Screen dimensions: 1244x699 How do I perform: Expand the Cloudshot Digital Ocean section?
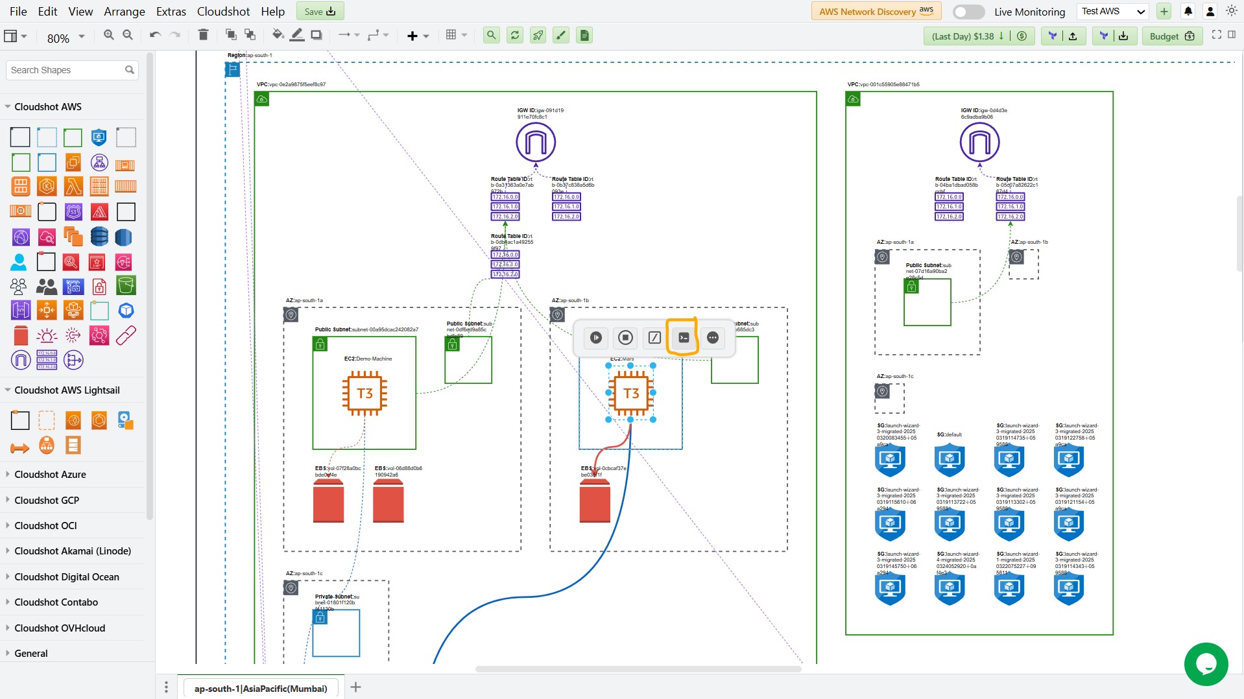[x=67, y=577]
